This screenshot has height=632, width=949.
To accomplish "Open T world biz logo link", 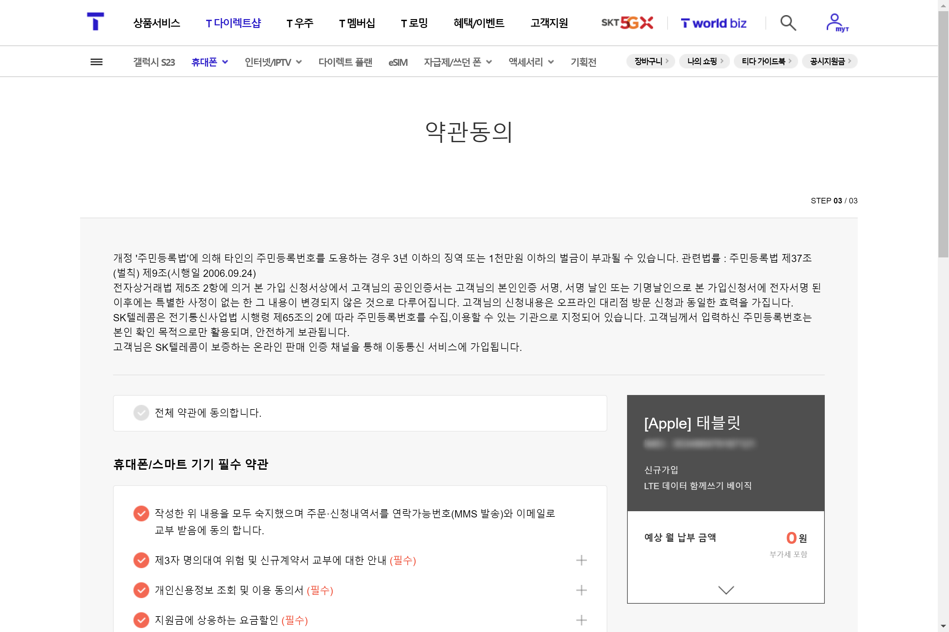I will tap(713, 23).
